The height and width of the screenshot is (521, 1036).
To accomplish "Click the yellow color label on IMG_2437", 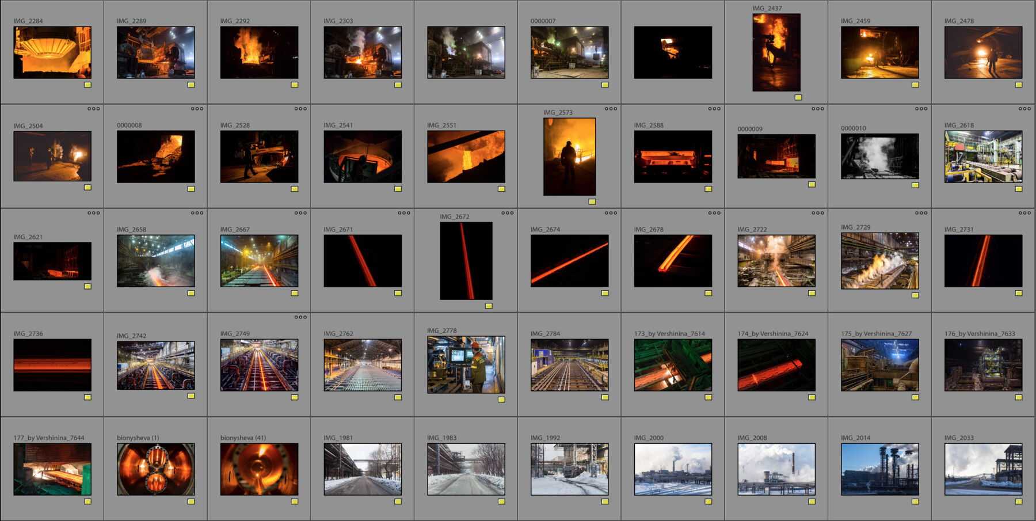I will [798, 96].
